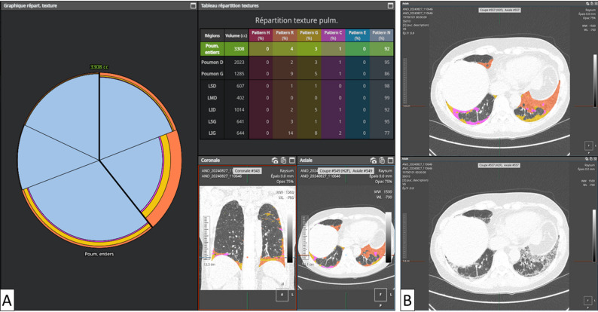Maximize the Axiale view panel
Viewport: 598px width, 312px height.
390,161
